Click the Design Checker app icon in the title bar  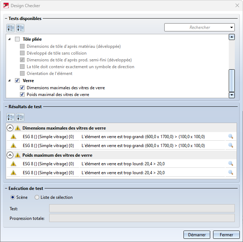pos(6,6)
